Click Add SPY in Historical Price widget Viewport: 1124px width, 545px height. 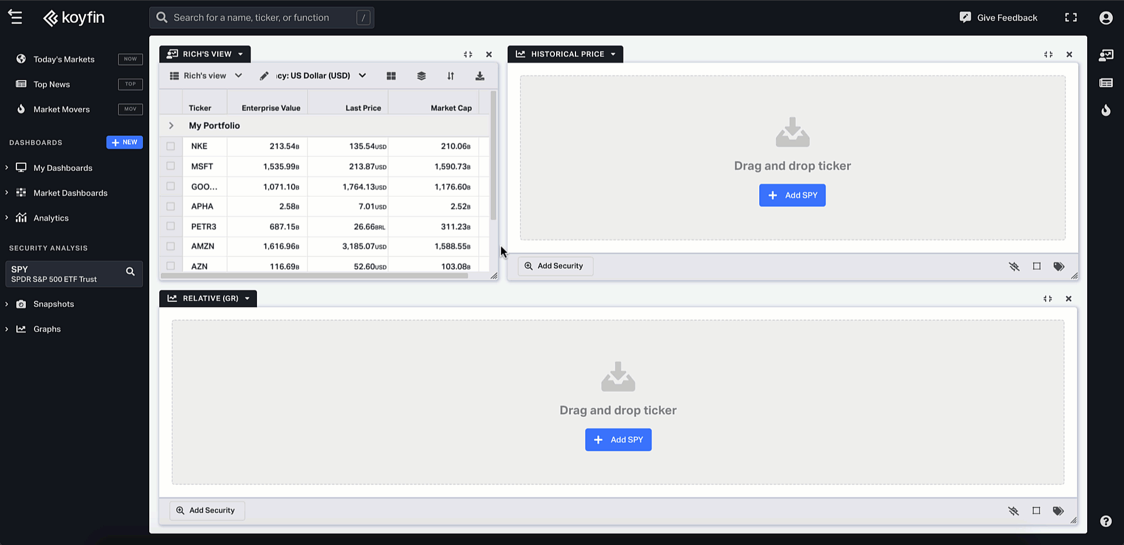coord(792,196)
